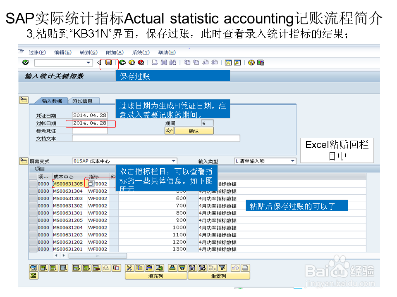This screenshot has width=397, height=297.
Task: Open the command field dropdown arrow
Action: coord(88,62)
